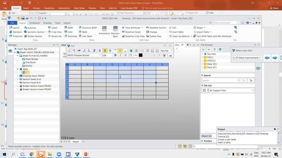
Task: Click the Hole table tool
Action: [69, 32]
